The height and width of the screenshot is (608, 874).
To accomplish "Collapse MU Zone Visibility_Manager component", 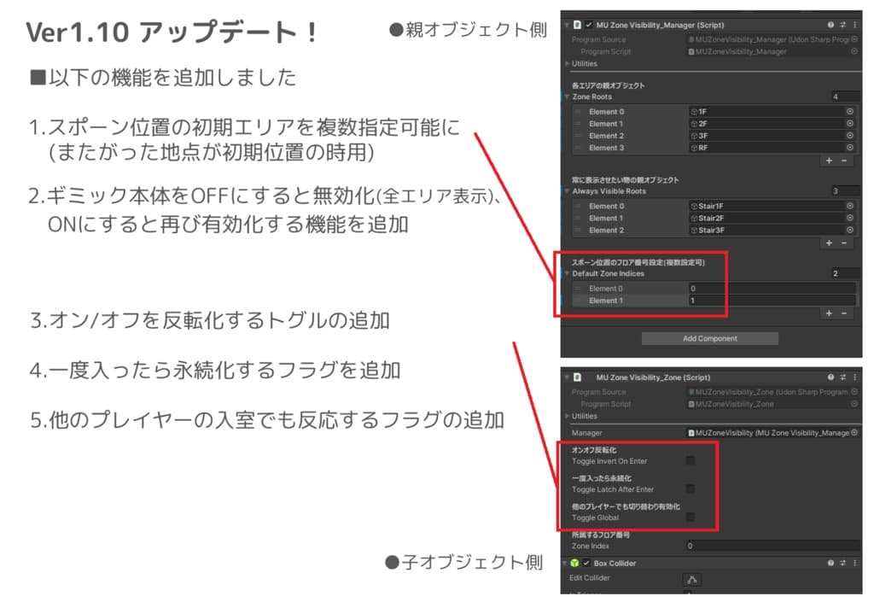I will (x=567, y=25).
